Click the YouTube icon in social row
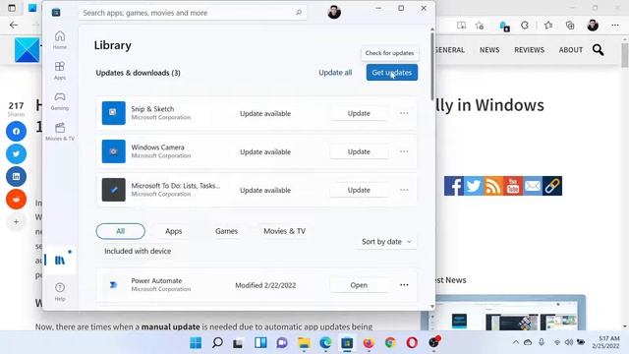 [513, 186]
